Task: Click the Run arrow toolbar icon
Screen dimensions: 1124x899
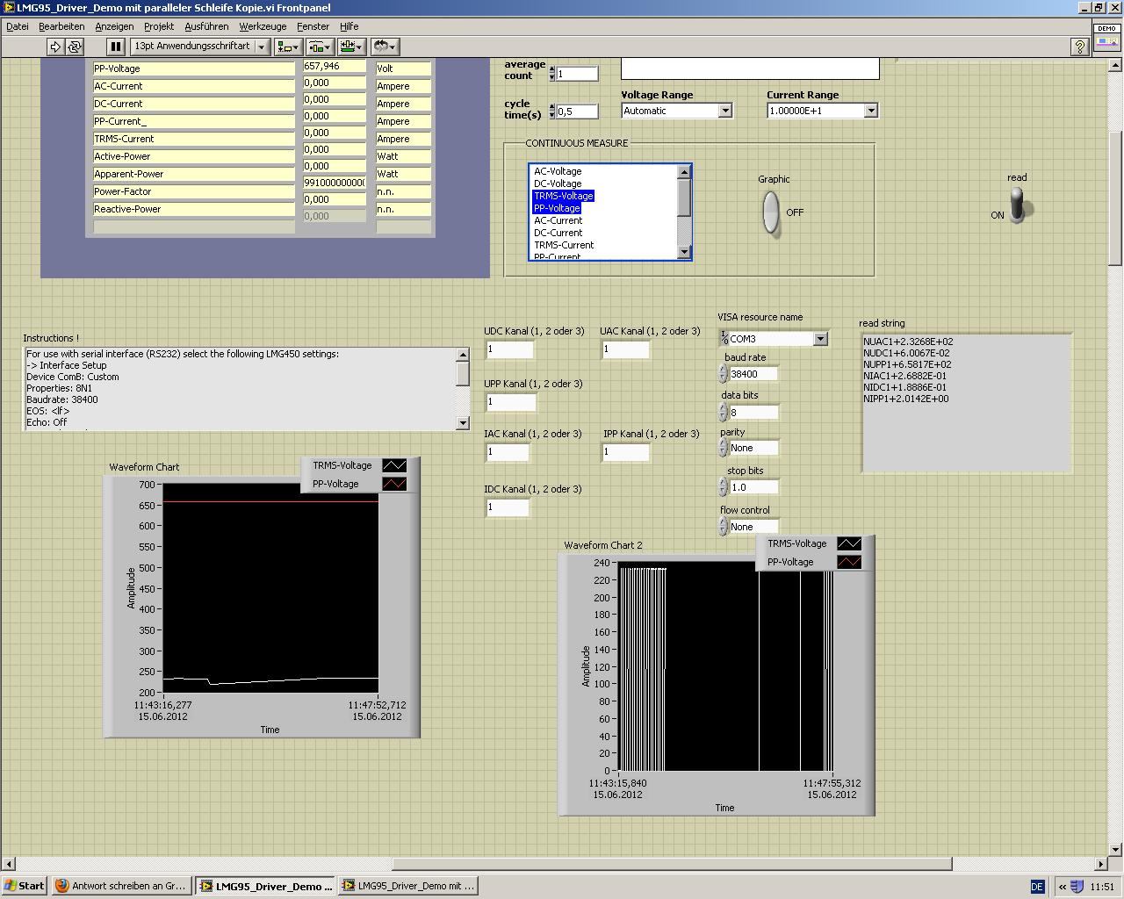Action: [55, 47]
